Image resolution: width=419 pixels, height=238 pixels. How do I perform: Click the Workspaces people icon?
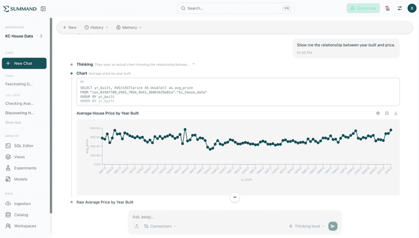click(x=8, y=226)
